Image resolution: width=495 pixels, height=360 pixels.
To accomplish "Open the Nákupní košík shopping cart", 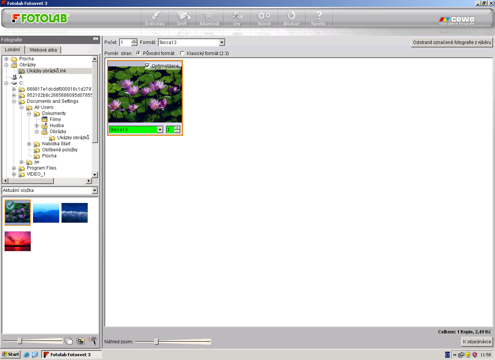I will 210,18.
